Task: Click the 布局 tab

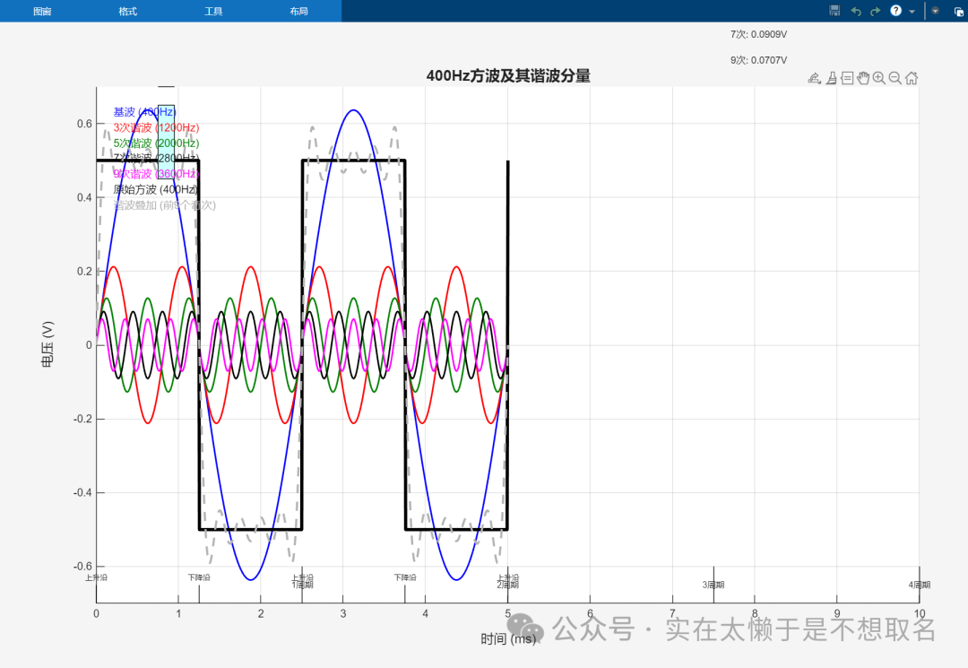Action: (x=298, y=12)
